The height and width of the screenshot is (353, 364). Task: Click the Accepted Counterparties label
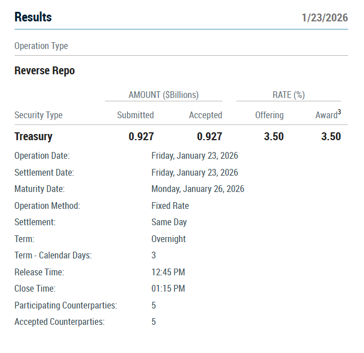59,321
